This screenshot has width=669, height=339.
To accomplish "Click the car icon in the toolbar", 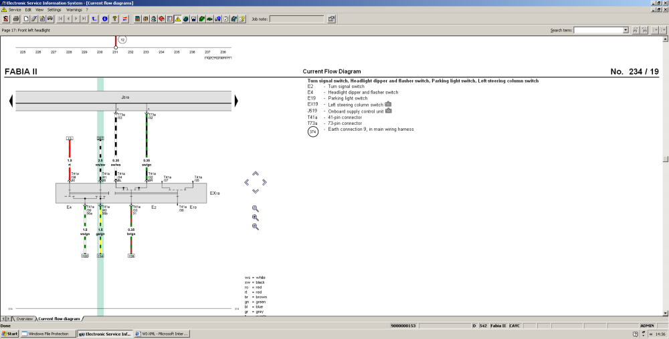I will [50, 19].
